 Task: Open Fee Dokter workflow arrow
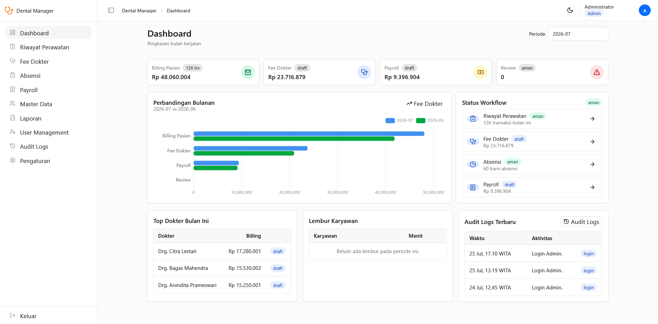pos(592,141)
